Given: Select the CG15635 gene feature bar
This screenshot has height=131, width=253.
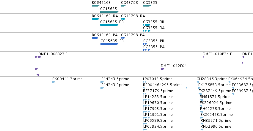Looking at the screenshot, I should (109, 12).
